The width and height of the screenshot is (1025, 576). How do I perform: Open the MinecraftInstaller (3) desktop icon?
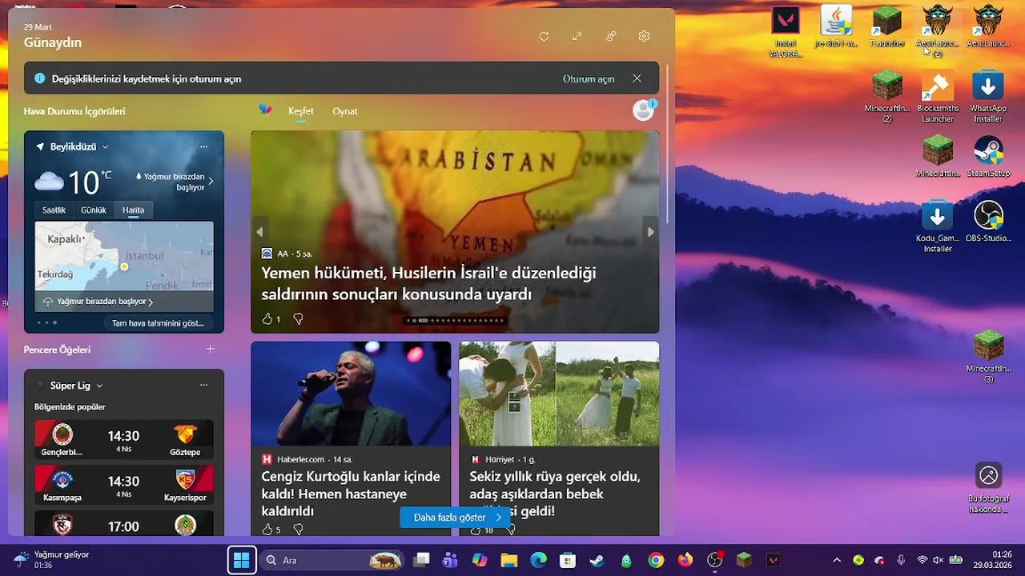pyautogui.click(x=988, y=357)
